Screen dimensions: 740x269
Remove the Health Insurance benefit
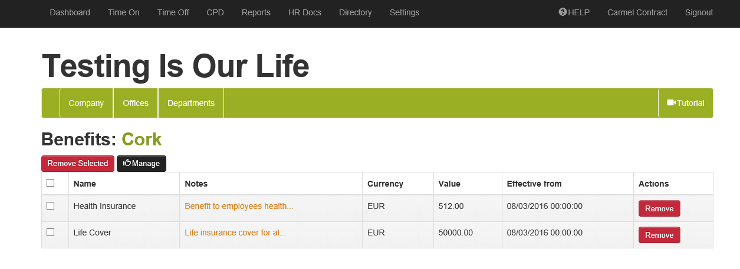point(659,209)
